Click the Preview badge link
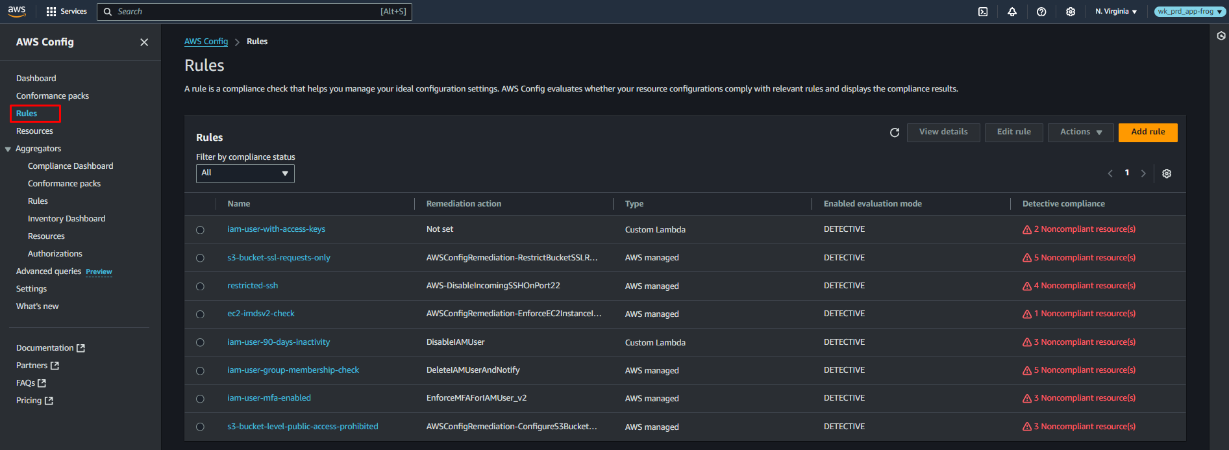 [x=99, y=272]
